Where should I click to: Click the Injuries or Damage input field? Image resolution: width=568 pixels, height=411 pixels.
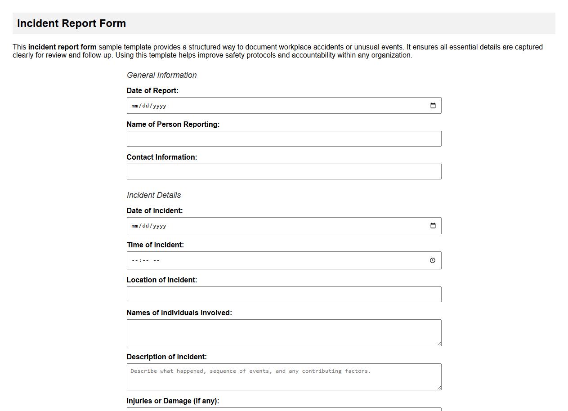(x=283, y=409)
